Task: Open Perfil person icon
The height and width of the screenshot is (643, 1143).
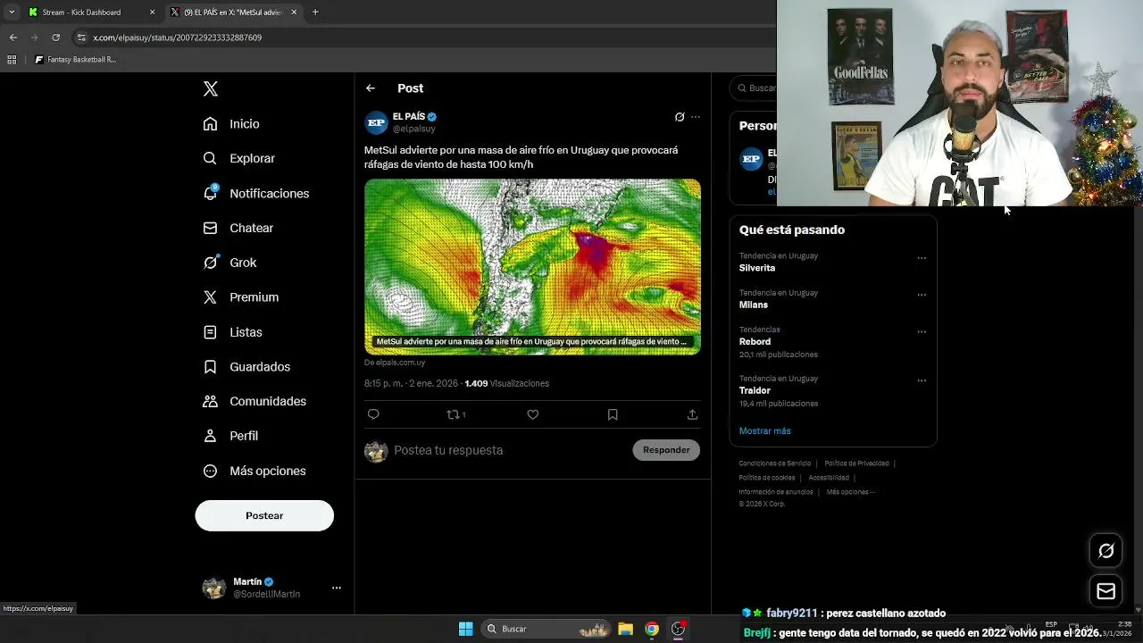Action: (210, 436)
